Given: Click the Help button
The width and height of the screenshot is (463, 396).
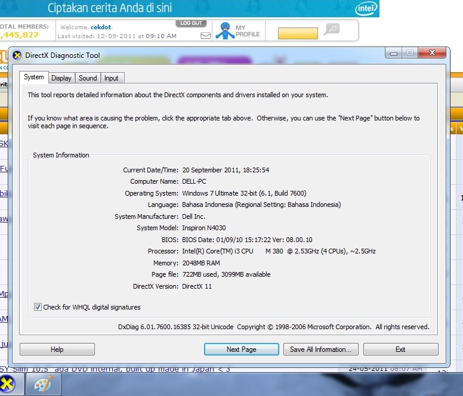Looking at the screenshot, I should tap(57, 349).
